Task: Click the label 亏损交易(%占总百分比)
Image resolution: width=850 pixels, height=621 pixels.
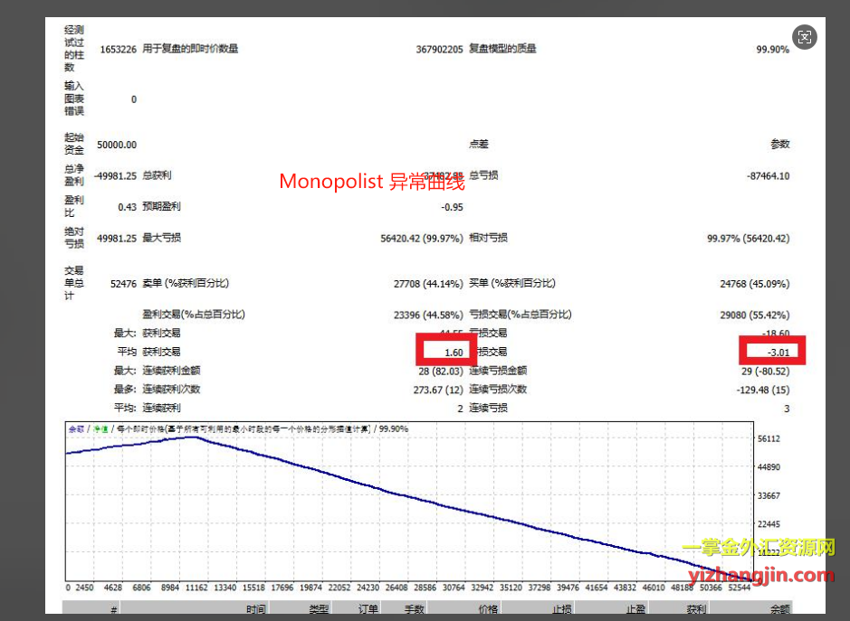Action: pos(521,315)
